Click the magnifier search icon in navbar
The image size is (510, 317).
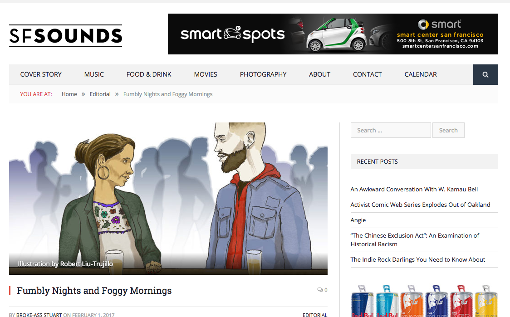click(x=485, y=74)
